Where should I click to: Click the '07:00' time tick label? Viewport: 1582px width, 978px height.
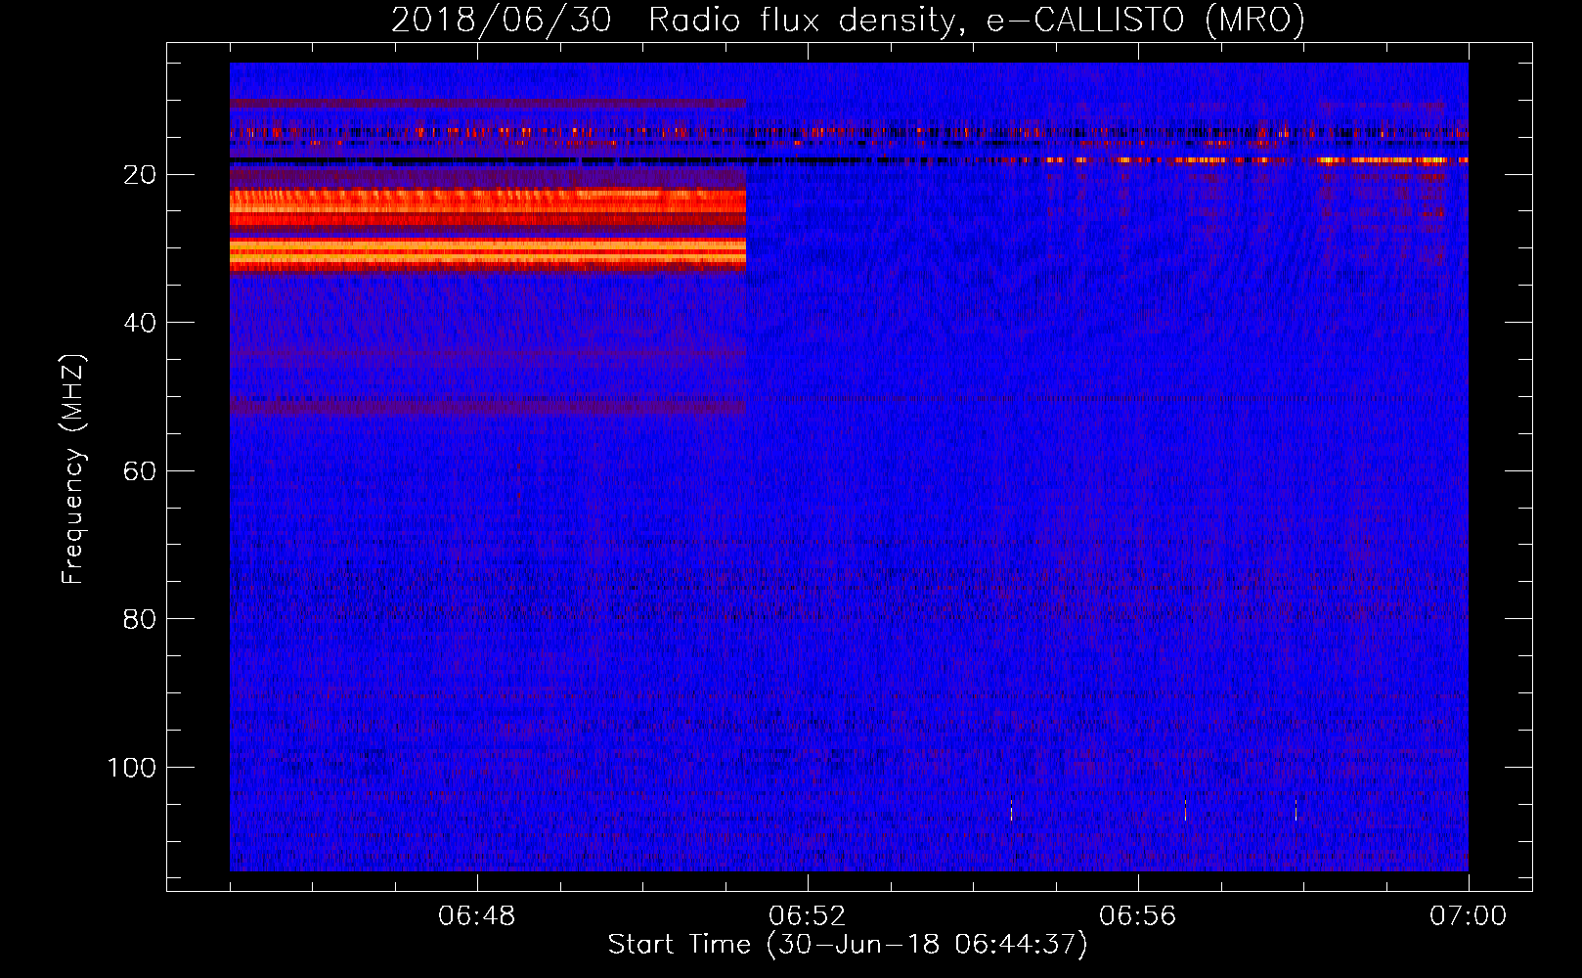(1469, 916)
